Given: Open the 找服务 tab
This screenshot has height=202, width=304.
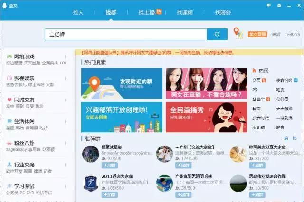Looking at the screenshot, I should 223,13.
